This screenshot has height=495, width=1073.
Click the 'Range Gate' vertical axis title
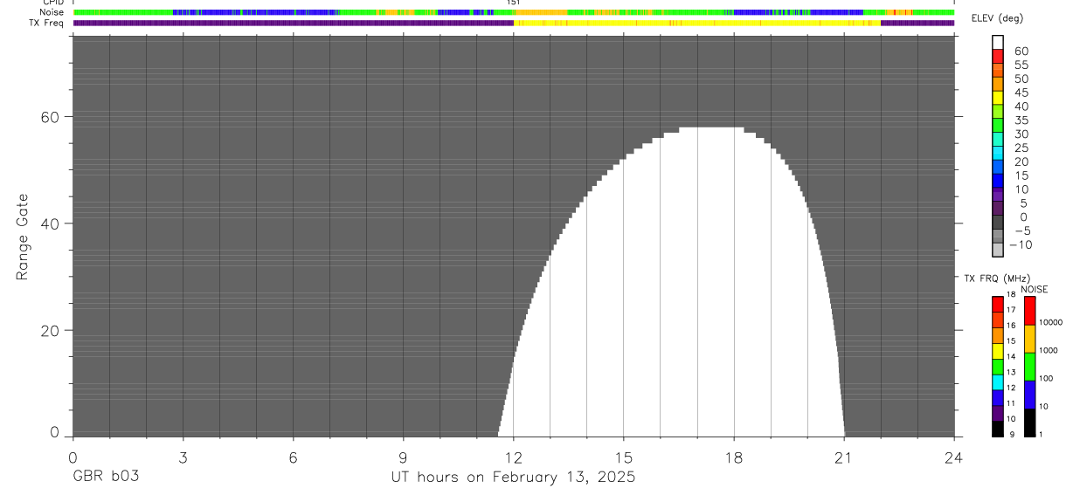[x=24, y=237]
